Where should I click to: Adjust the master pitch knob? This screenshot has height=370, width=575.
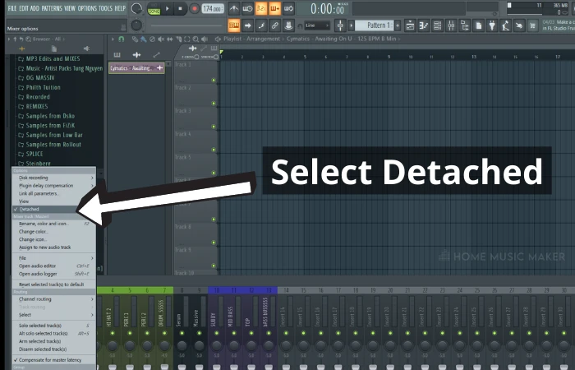click(x=136, y=25)
